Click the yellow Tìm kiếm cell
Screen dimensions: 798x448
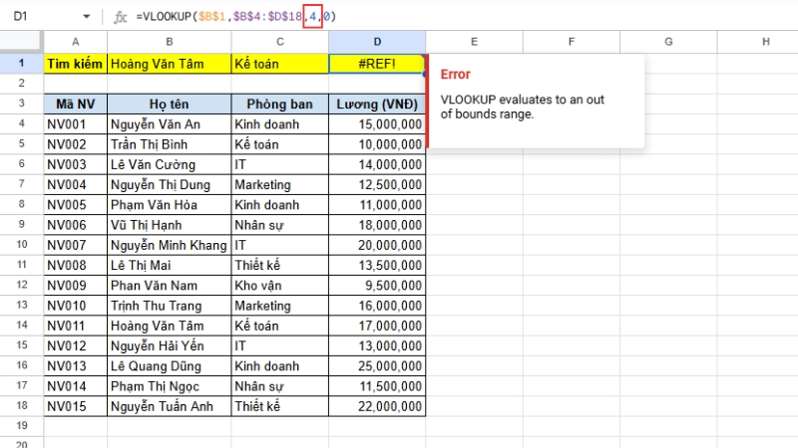pyautogui.click(x=75, y=63)
